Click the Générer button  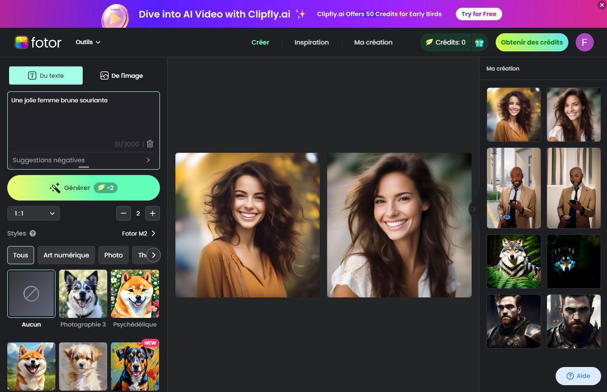[84, 187]
